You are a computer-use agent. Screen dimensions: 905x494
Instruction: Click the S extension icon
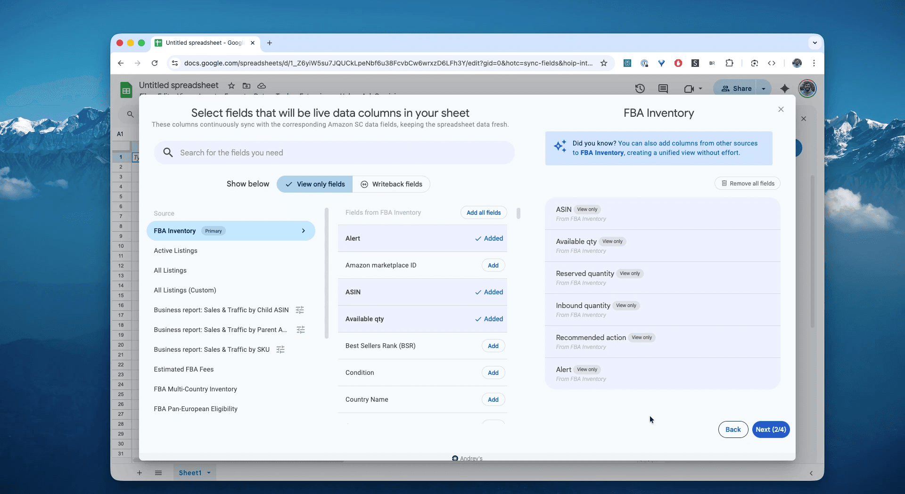click(x=695, y=63)
